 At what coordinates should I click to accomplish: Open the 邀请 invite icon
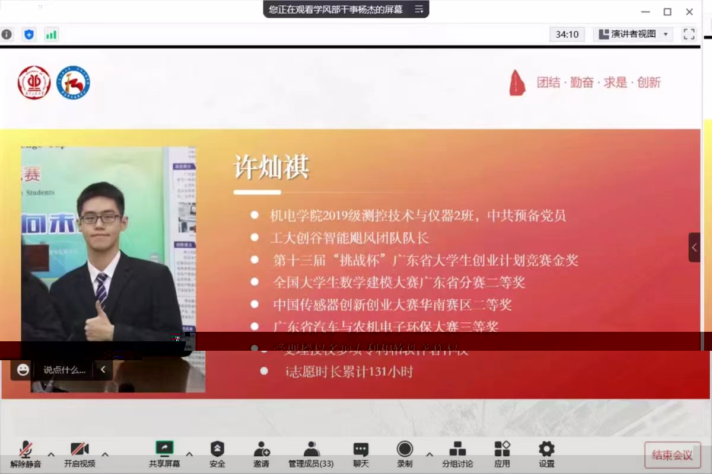tap(261, 454)
